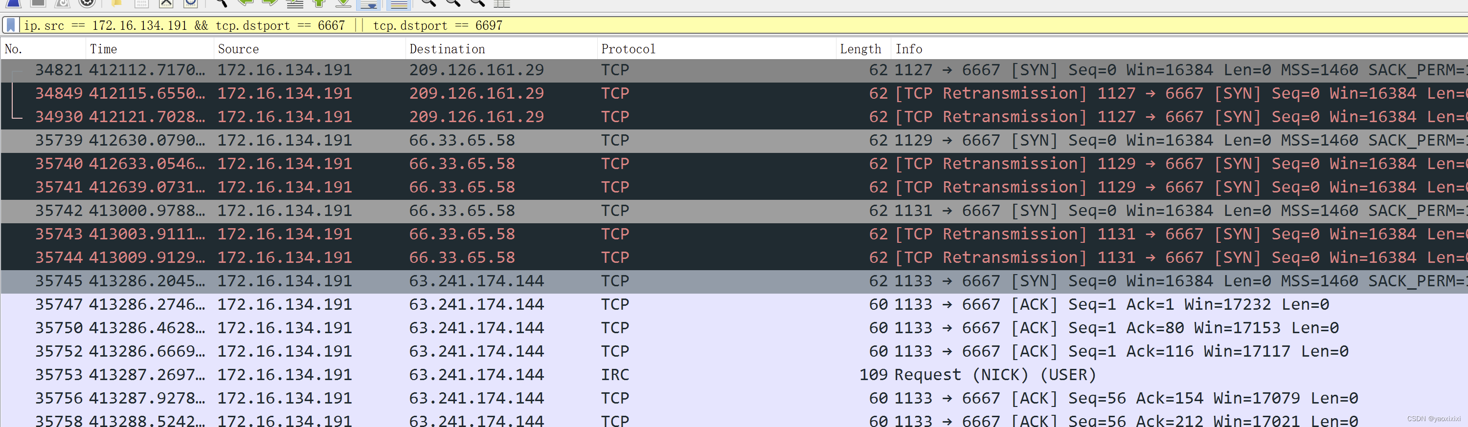Screen dimensions: 1468x427
Task: Click TCP protocol cell in packet 35739
Action: tap(615, 141)
